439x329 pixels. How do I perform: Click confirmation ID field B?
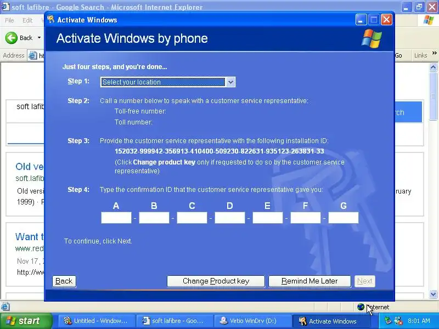click(x=154, y=218)
